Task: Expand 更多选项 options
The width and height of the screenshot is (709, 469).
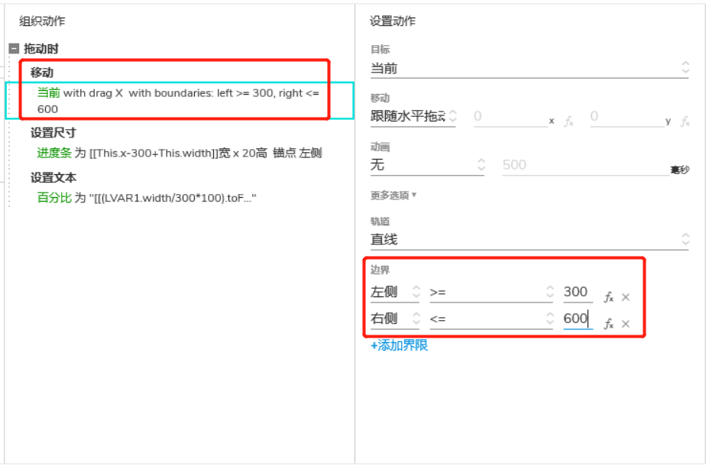Action: (x=393, y=196)
